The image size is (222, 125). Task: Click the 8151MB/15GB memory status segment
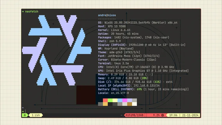click(134, 115)
